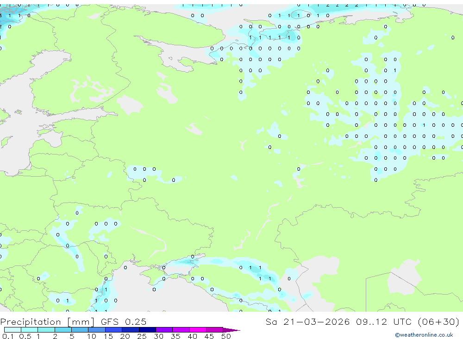Click the 'Sa 21-03-2026' date text
The height and width of the screenshot is (339, 463).
pos(308,321)
